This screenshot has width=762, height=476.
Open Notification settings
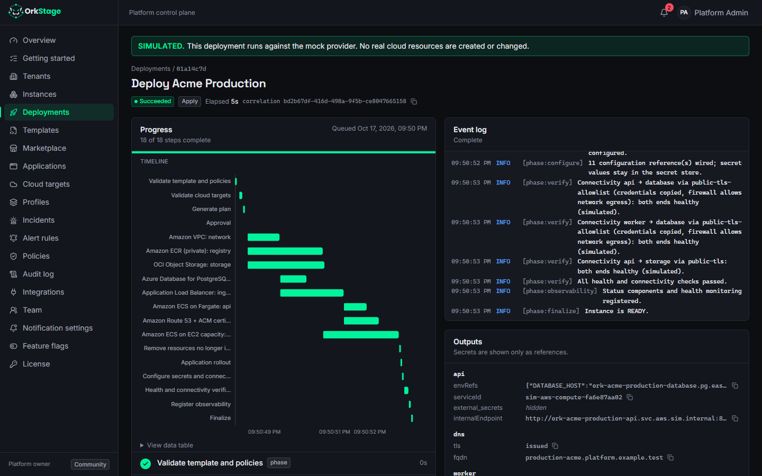tap(59, 328)
